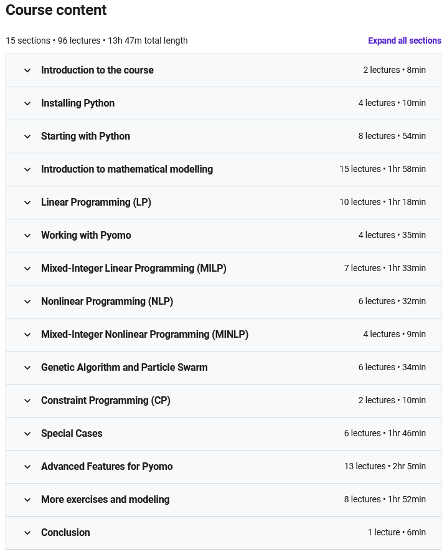Click the Installing Python section title
The height and width of the screenshot is (554, 447).
pos(78,103)
